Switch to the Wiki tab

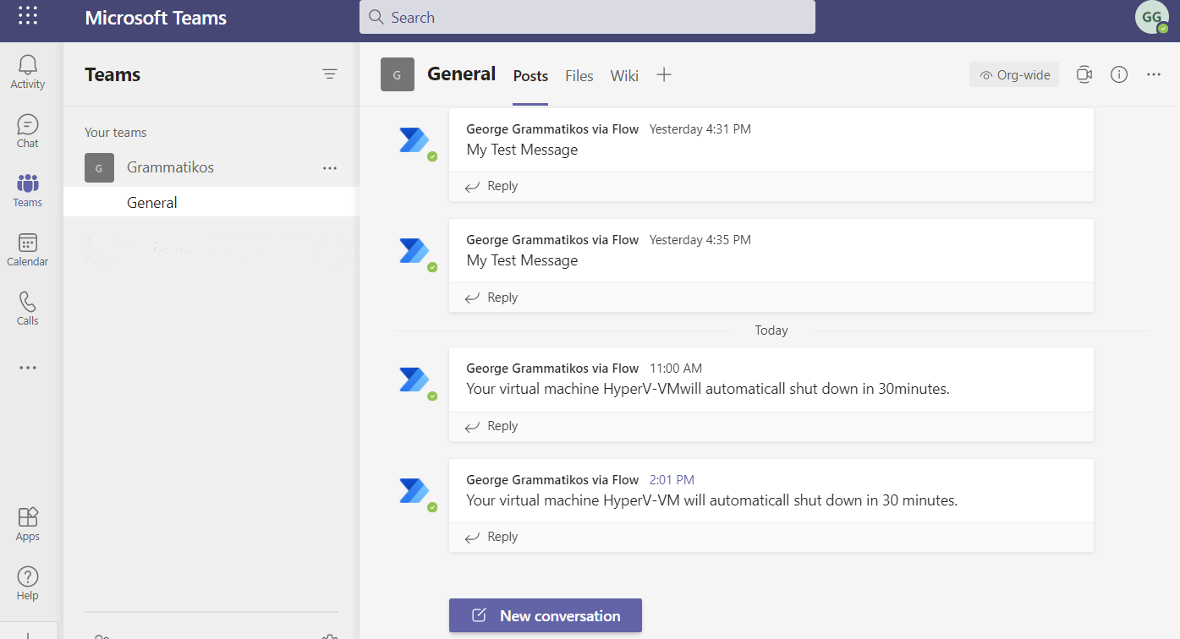pos(624,76)
